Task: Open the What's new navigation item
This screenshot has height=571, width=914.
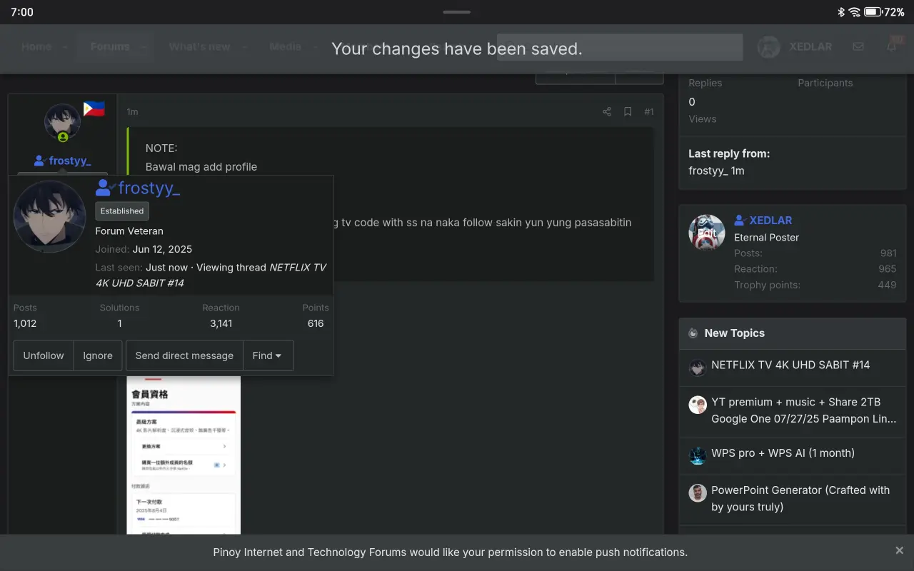Action: point(199,46)
